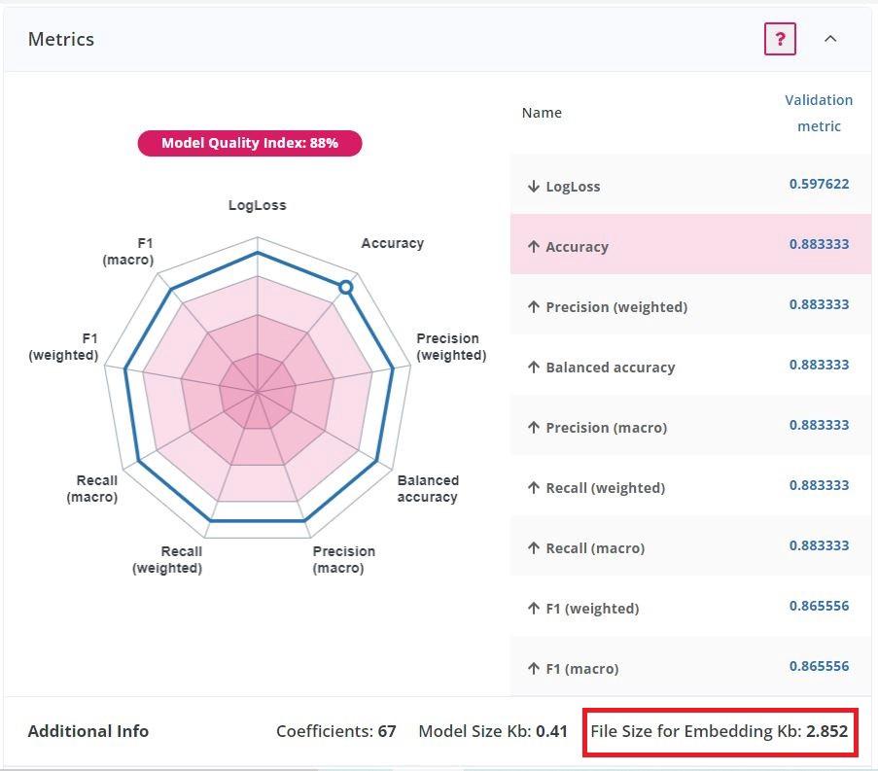The width and height of the screenshot is (878, 771).
Task: Click the Precision (weighted) value 0.883333
Action: pyautogui.click(x=819, y=304)
